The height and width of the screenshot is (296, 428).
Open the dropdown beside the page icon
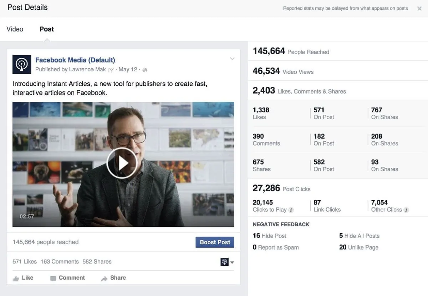(232, 262)
